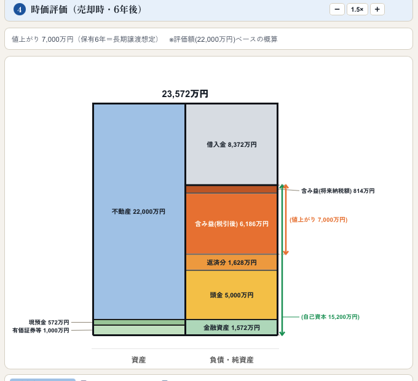The width and height of the screenshot is (418, 381).
Task: Reset zoom using the 1.5× button
Action: point(357,9)
